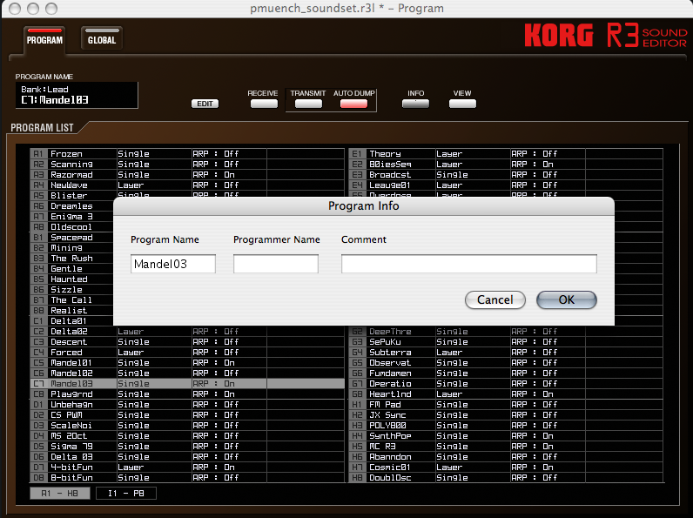
Task: Select program H4 SynthPop
Action: click(x=506, y=436)
